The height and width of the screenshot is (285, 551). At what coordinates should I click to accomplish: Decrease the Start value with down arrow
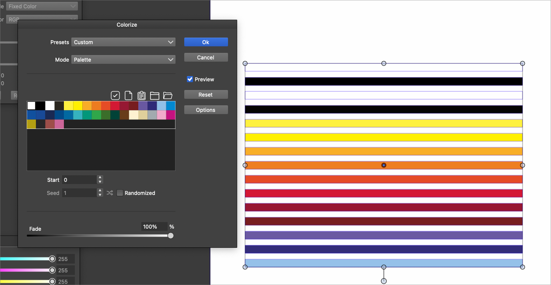(x=100, y=182)
